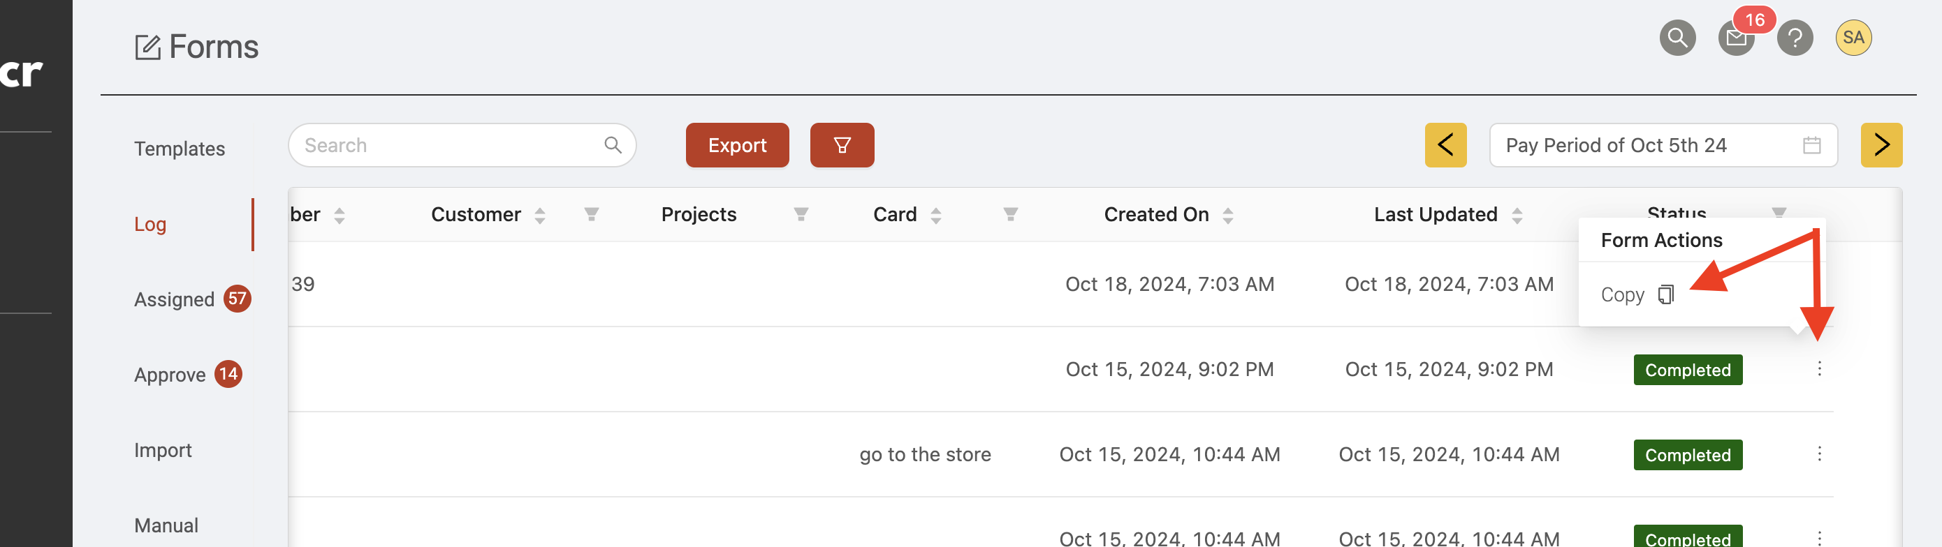
Task: Click the magnifier icon in Search box
Action: tap(613, 144)
